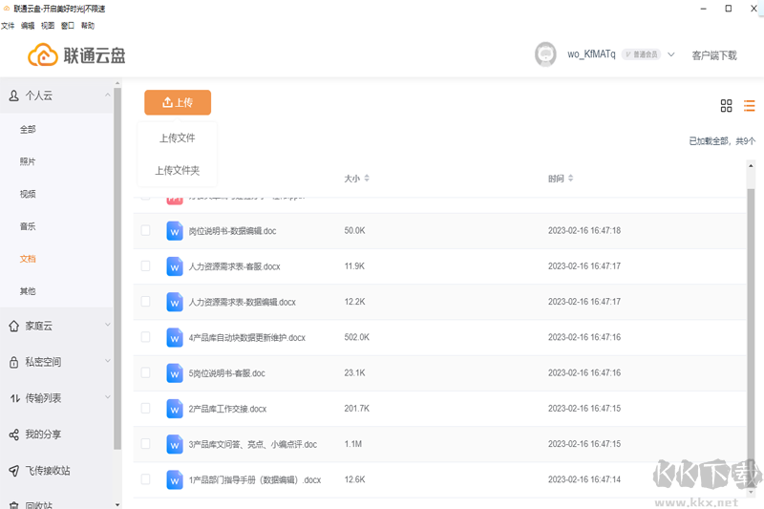
Task: Click the user avatar icon
Action: pyautogui.click(x=545, y=54)
